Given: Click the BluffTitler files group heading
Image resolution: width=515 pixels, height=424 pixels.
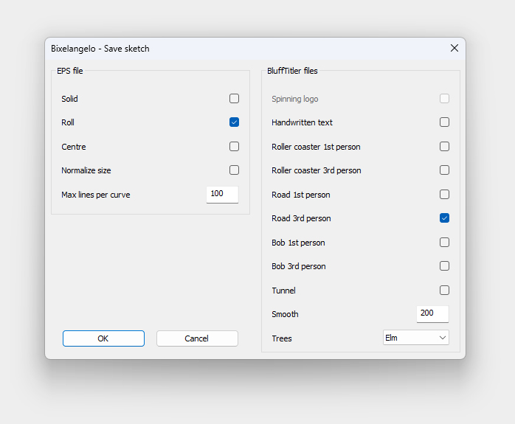Looking at the screenshot, I should point(292,71).
